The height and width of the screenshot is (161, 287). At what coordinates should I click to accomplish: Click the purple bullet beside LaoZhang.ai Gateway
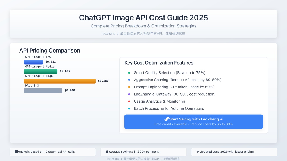coord(129,94)
